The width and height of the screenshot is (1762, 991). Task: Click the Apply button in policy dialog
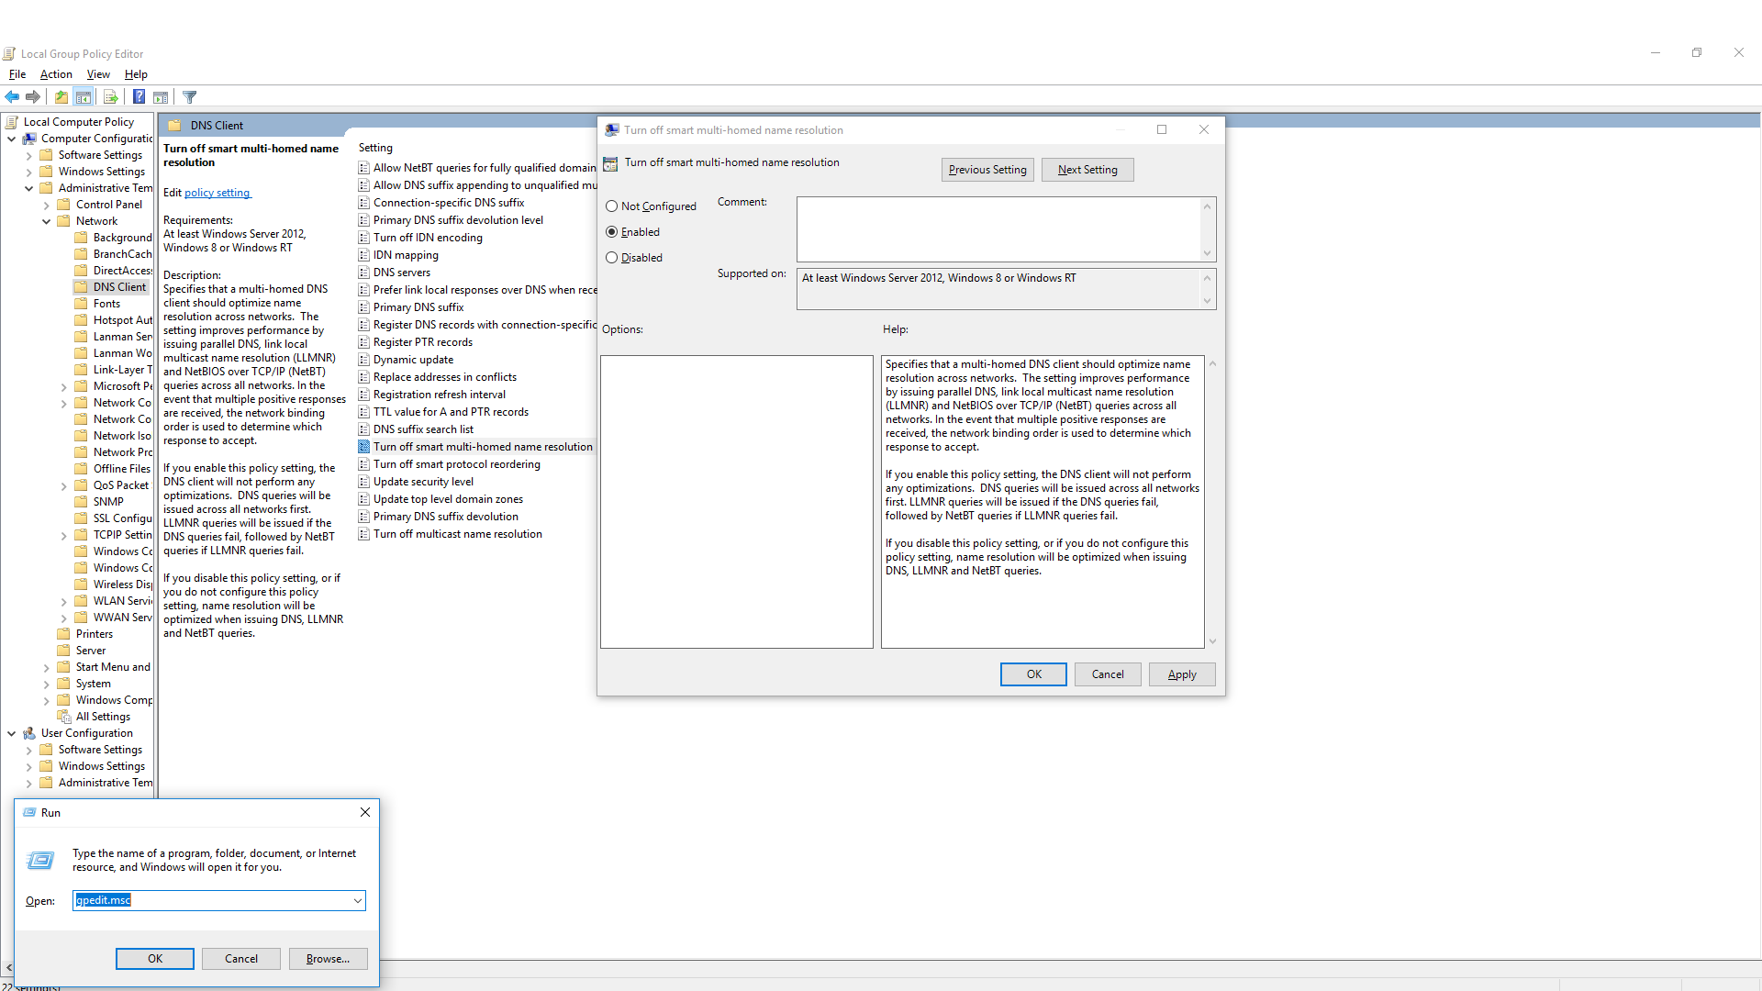[x=1180, y=674]
